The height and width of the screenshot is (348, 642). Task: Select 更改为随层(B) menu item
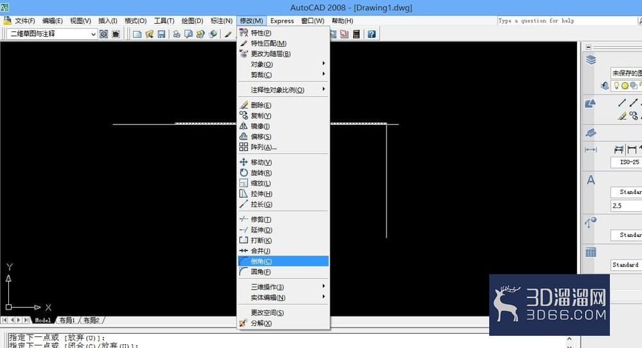(283, 54)
